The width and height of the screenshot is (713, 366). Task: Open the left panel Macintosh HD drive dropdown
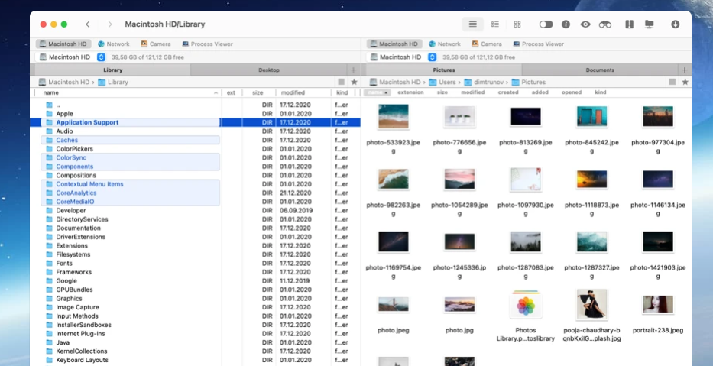(x=101, y=57)
